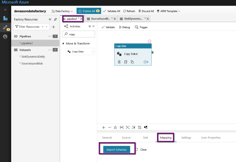
Task: Collapse the Factory Resources panel chevrons
Action: click(50, 19)
